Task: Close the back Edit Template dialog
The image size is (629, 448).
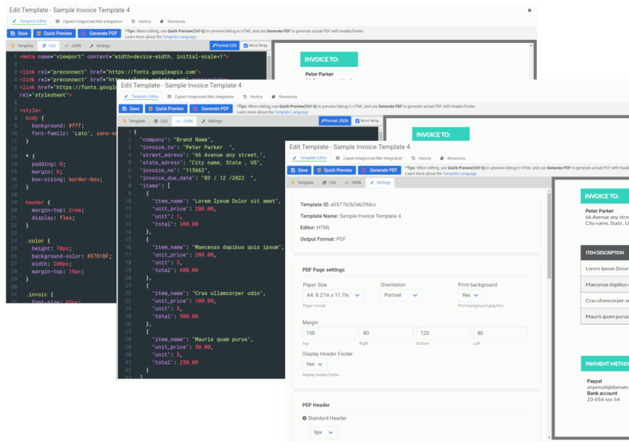Action: 529,10
